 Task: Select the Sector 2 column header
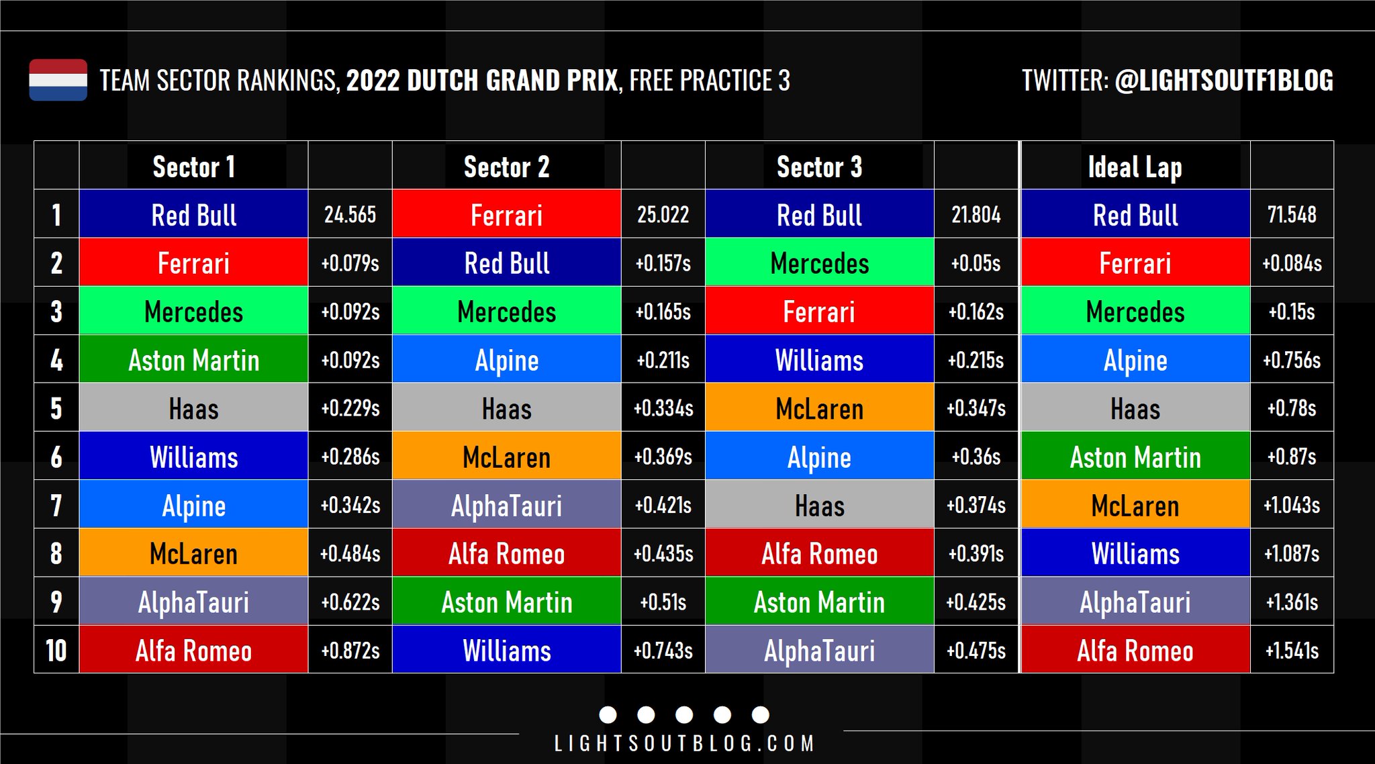[x=506, y=166]
